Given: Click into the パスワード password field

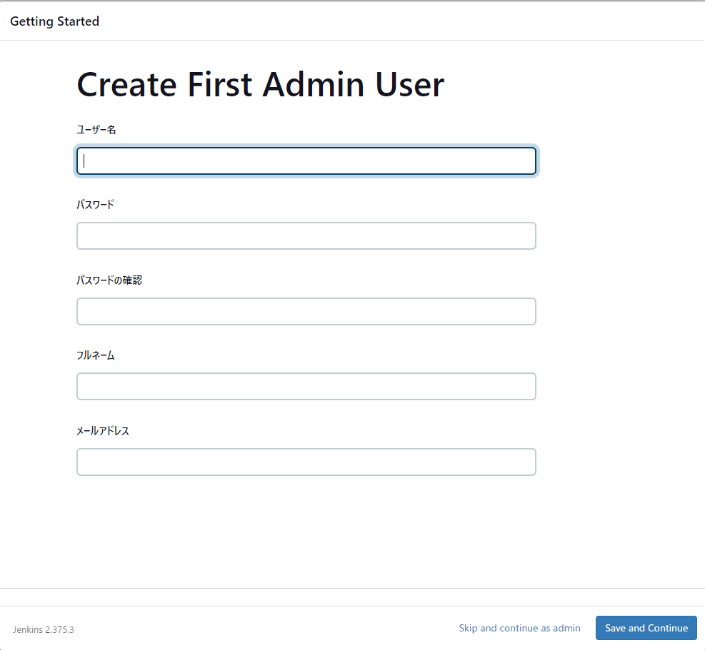Looking at the screenshot, I should pyautogui.click(x=306, y=236).
